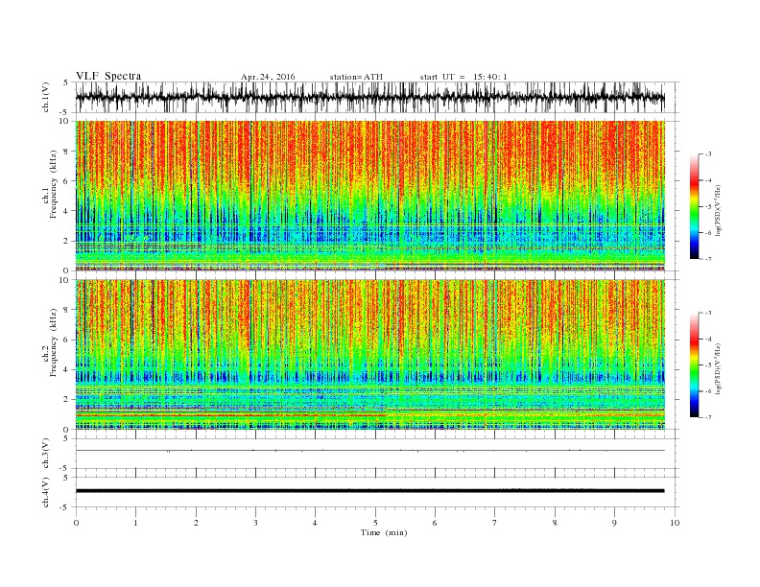Click the "5" tick on the time axis

point(375,523)
